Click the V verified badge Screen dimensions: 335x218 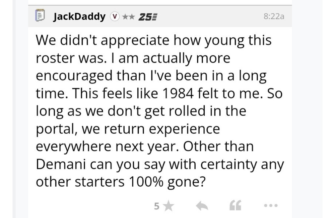(x=115, y=16)
